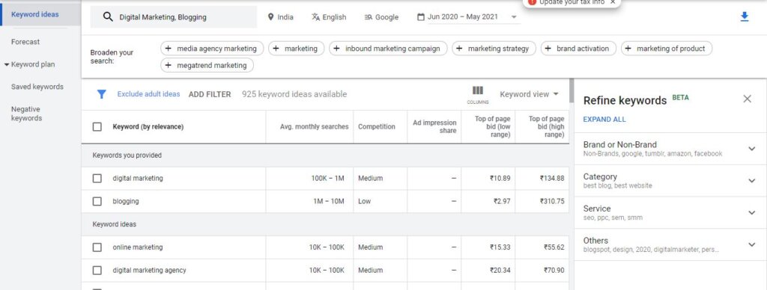Click the Google network selector
767x290 pixels.
pyautogui.click(x=381, y=17)
